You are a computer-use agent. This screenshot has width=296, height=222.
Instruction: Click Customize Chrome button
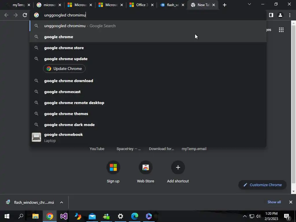click(x=262, y=185)
